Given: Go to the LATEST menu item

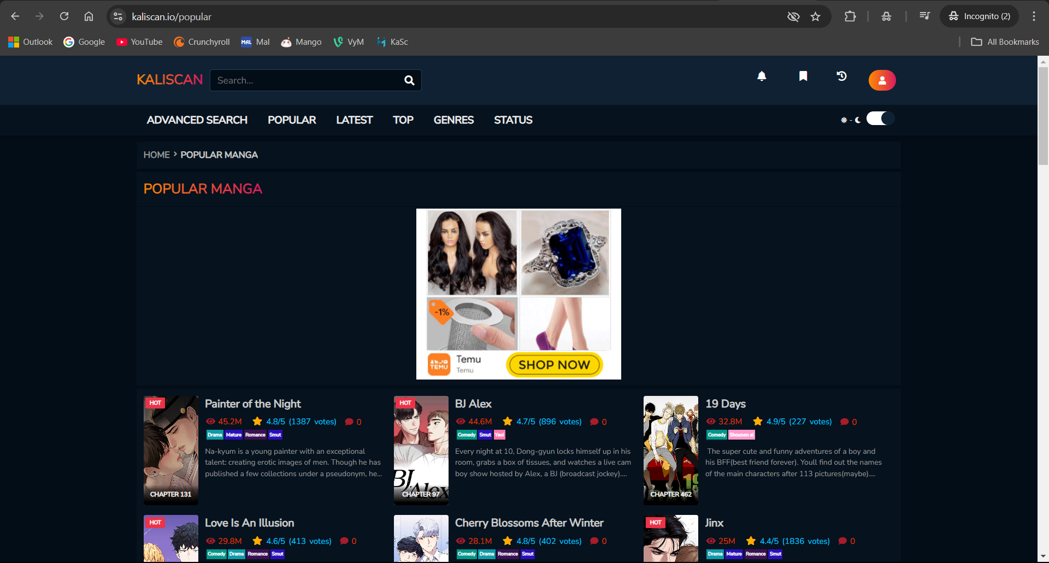Looking at the screenshot, I should click(354, 120).
